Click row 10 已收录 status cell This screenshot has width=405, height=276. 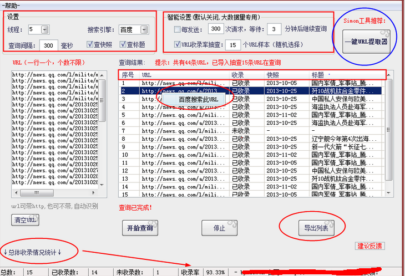[241, 155]
